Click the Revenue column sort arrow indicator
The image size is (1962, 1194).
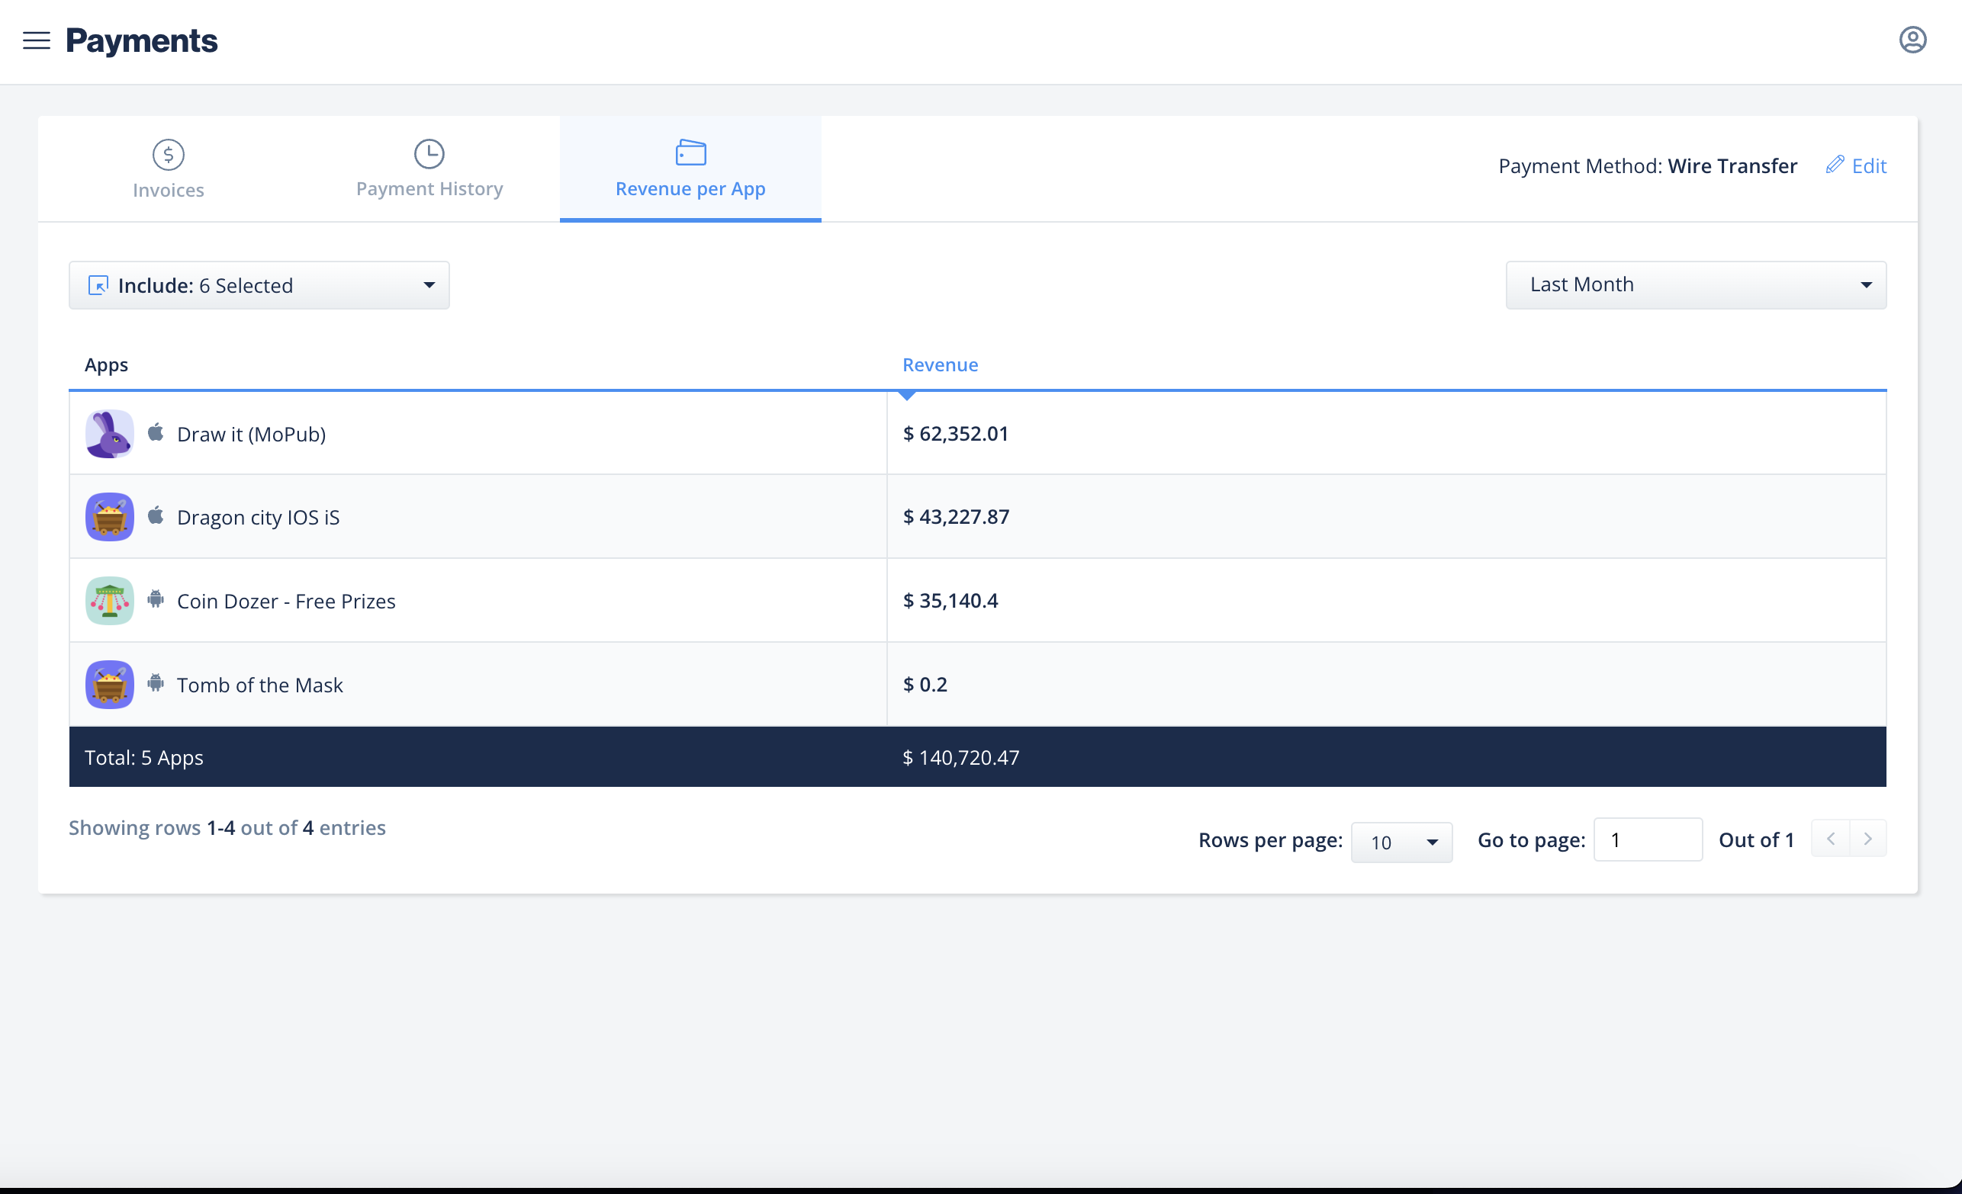point(906,396)
